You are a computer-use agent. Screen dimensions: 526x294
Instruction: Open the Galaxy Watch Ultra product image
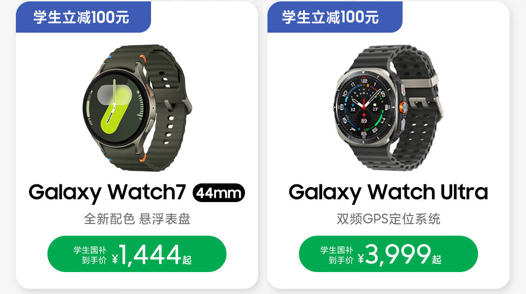pyautogui.click(x=389, y=108)
